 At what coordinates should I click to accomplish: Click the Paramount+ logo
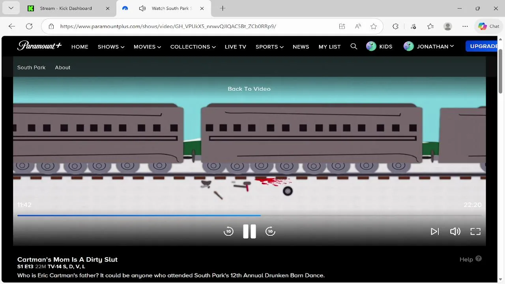point(39,46)
